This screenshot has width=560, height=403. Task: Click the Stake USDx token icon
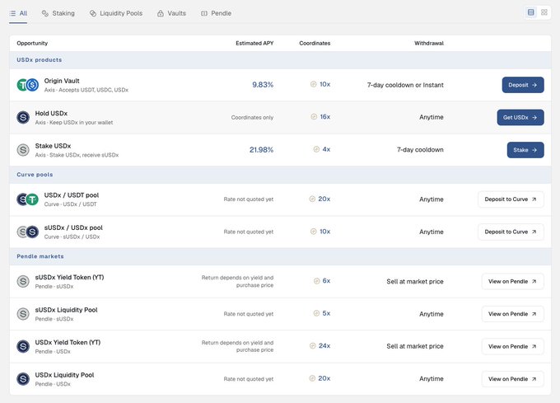pos(23,150)
